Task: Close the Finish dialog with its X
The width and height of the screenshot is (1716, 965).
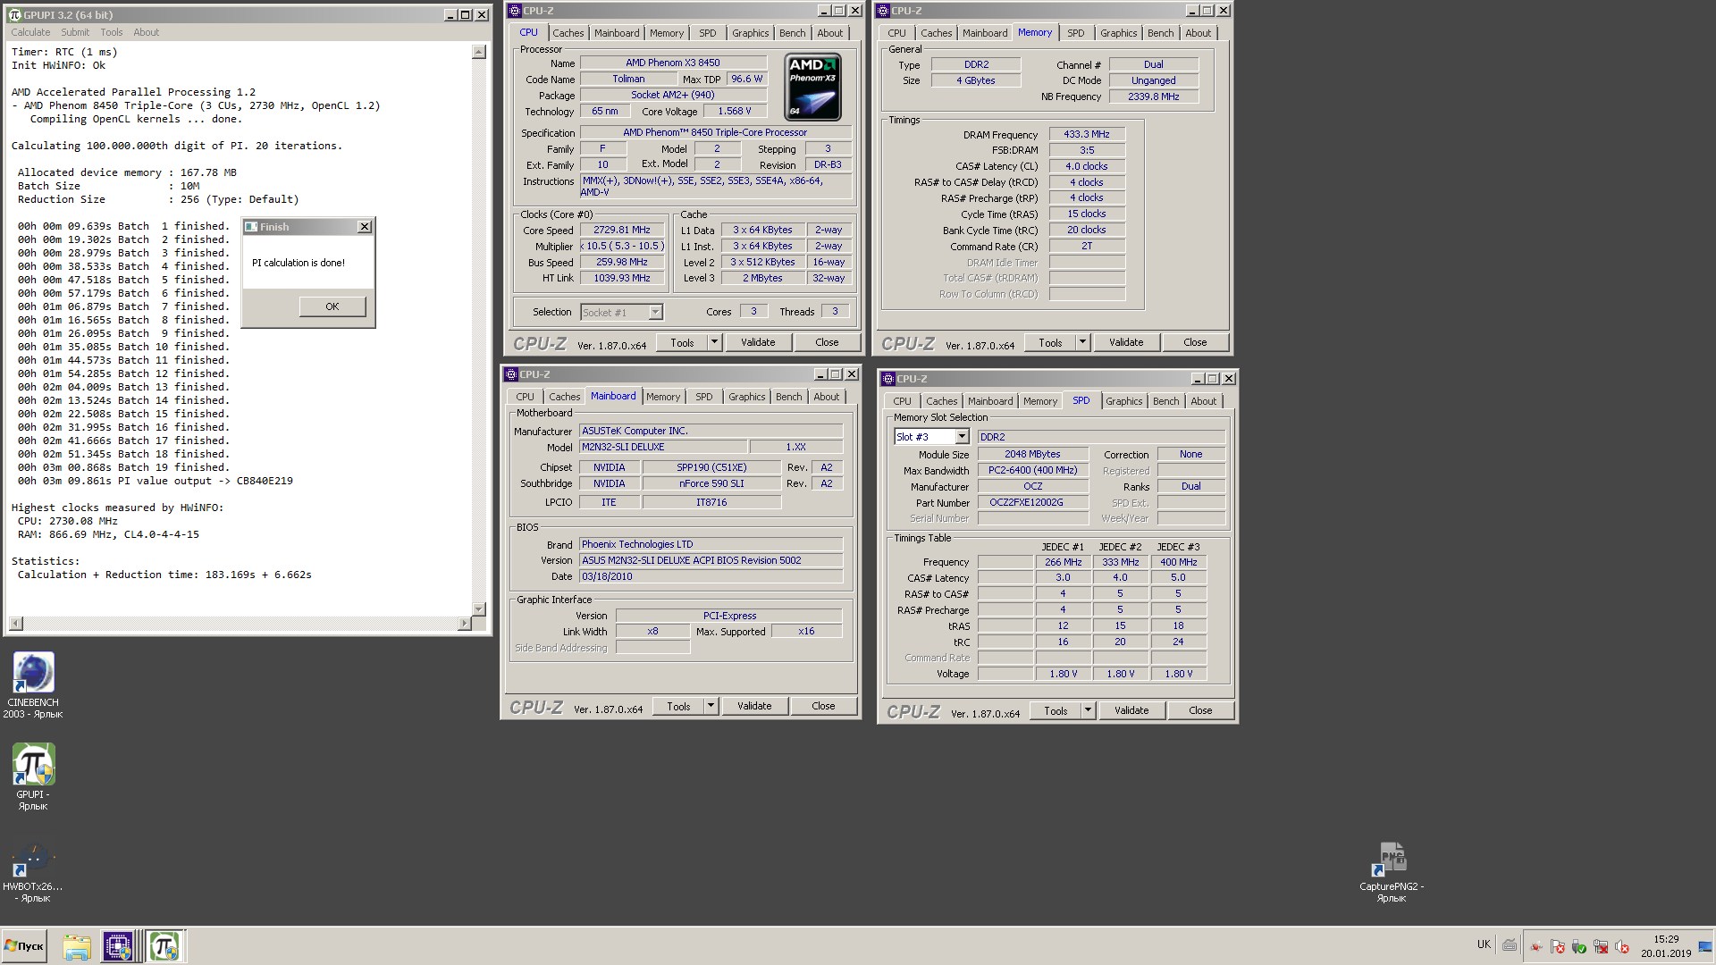Action: click(x=365, y=227)
